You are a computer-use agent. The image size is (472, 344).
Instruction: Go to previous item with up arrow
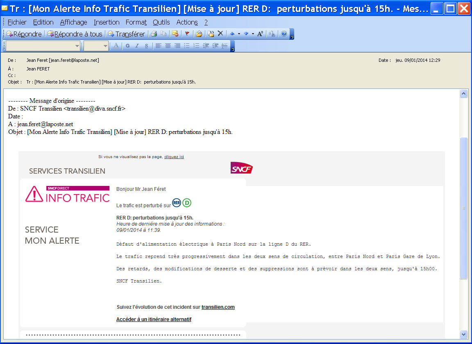pos(232,34)
